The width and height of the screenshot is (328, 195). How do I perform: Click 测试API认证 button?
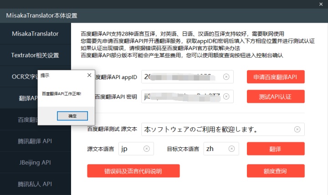tap(276, 96)
